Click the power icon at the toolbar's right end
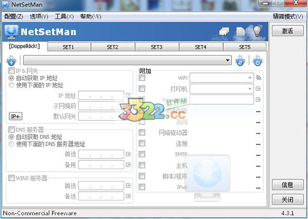The image size is (308, 219). pyautogui.click(x=257, y=61)
